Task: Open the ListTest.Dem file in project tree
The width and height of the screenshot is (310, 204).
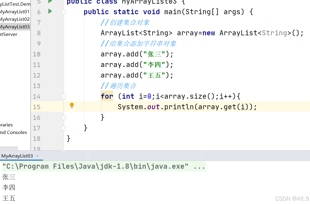Action: click(15, 4)
